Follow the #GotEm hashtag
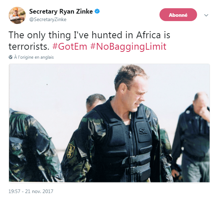The height and width of the screenshot is (197, 215). (70, 46)
